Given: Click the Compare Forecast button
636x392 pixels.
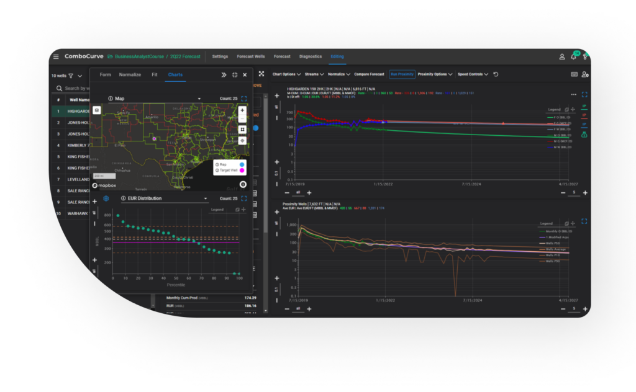Looking at the screenshot, I should 369,74.
